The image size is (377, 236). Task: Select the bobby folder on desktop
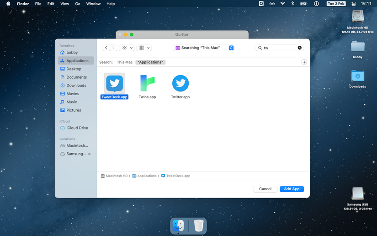pos(357,47)
